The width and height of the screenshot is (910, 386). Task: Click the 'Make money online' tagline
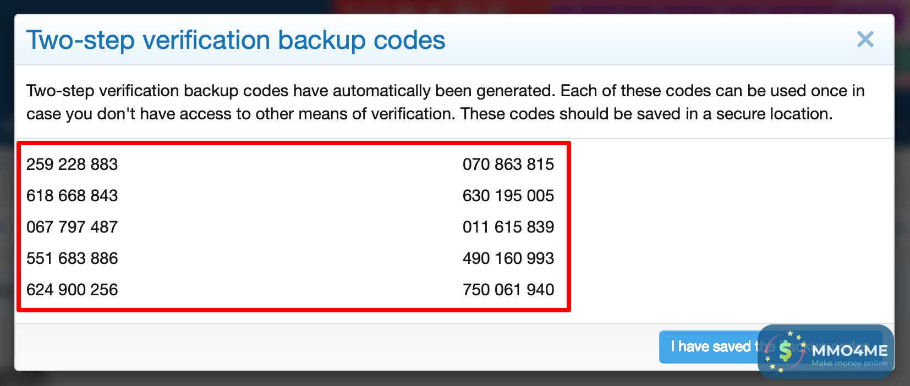pyautogui.click(x=849, y=363)
